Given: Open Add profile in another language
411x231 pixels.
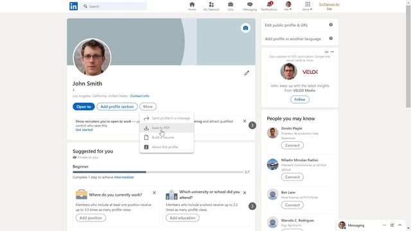Looking at the screenshot, I should coord(293,38).
